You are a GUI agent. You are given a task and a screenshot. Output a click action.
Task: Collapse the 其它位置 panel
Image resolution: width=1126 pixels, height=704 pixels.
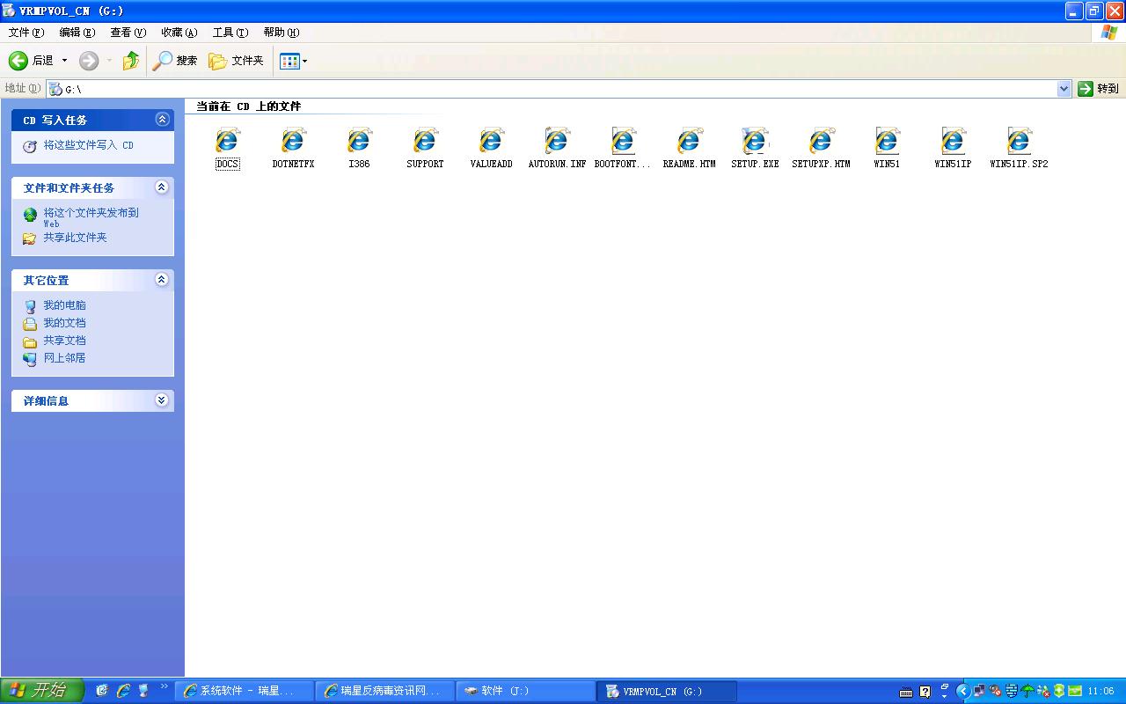pyautogui.click(x=162, y=279)
